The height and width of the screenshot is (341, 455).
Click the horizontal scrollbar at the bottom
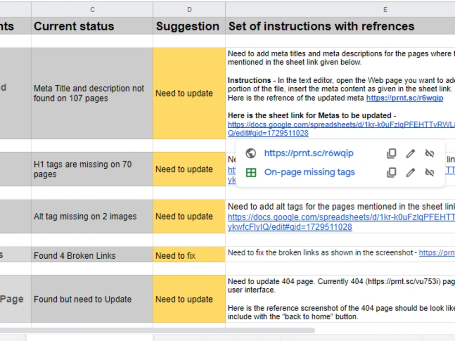pos(157,330)
